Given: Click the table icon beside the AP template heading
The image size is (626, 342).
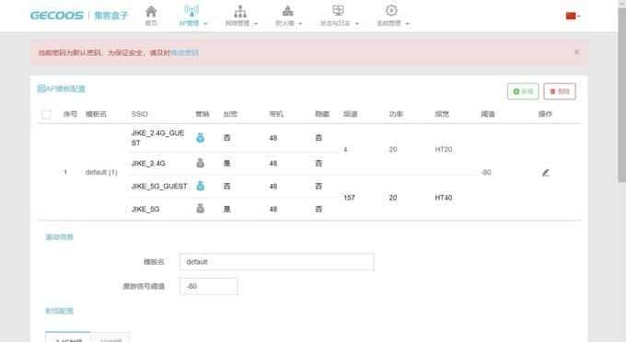Looking at the screenshot, I should (41, 88).
